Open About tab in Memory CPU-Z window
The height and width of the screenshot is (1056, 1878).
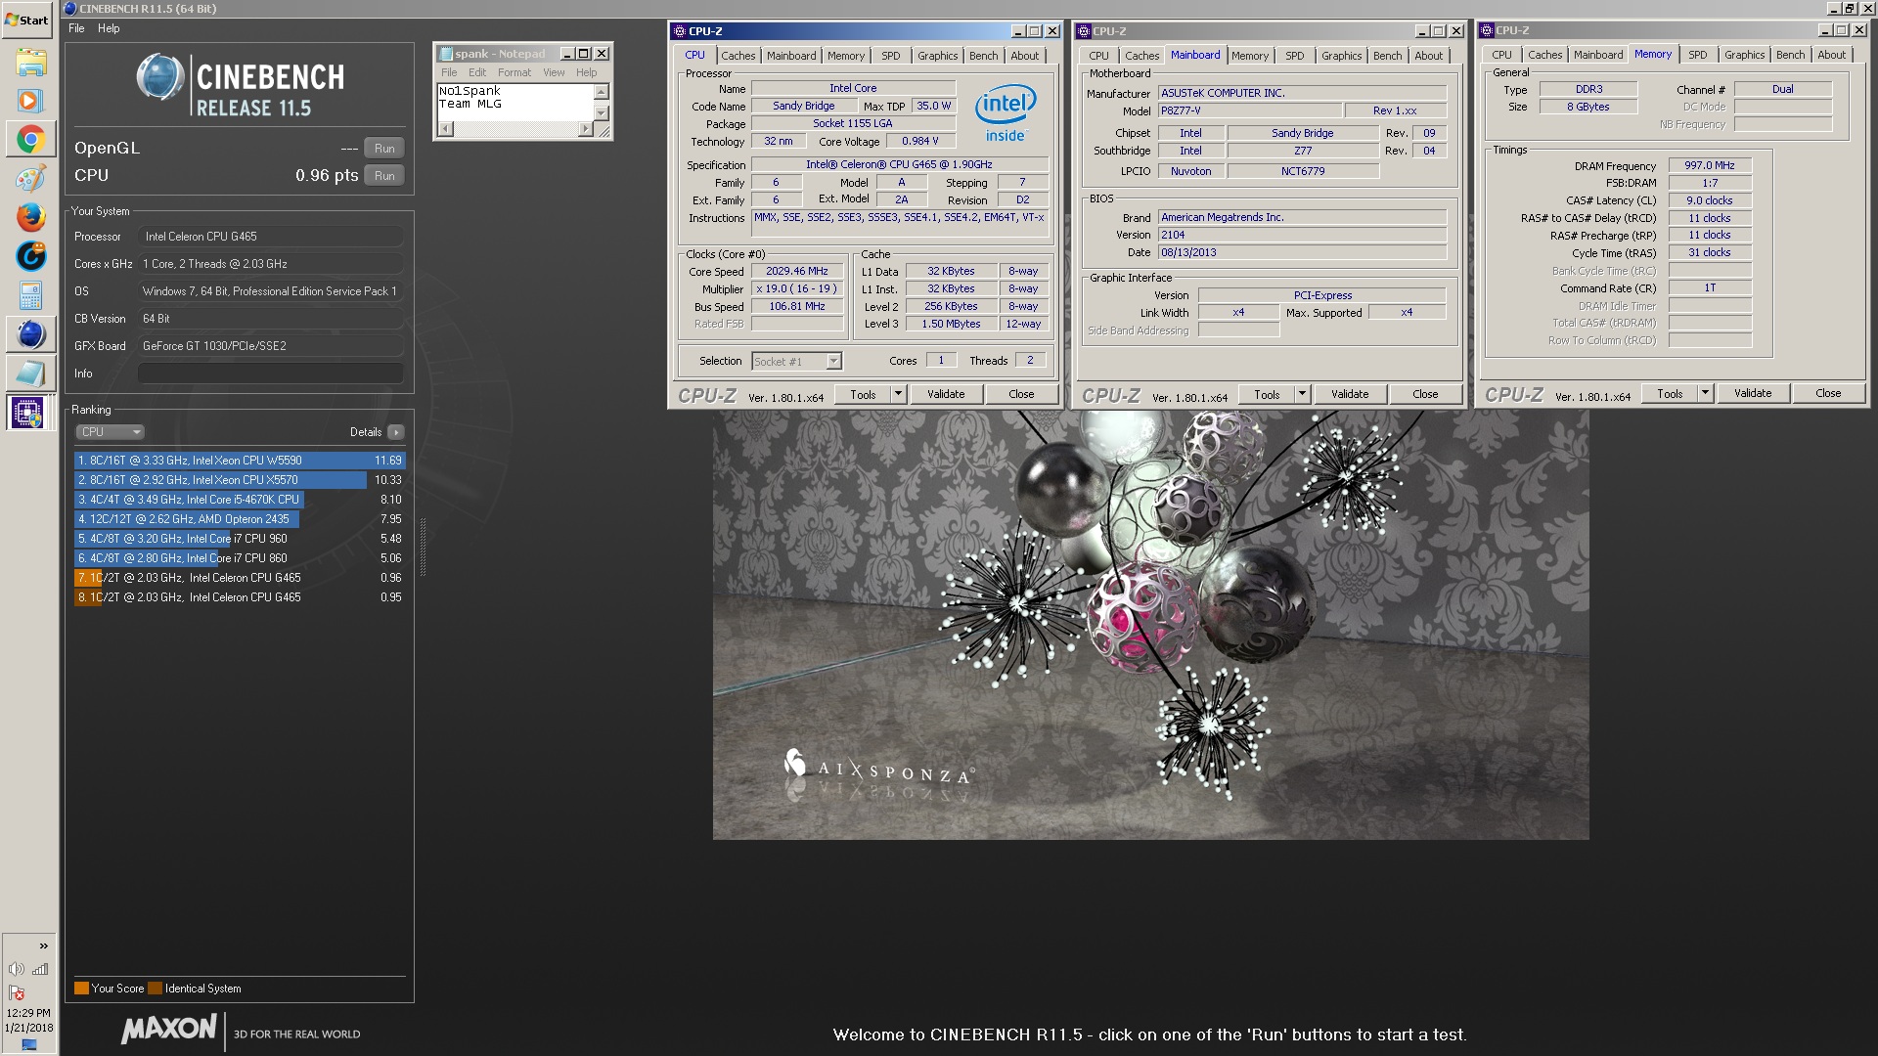tap(1831, 55)
